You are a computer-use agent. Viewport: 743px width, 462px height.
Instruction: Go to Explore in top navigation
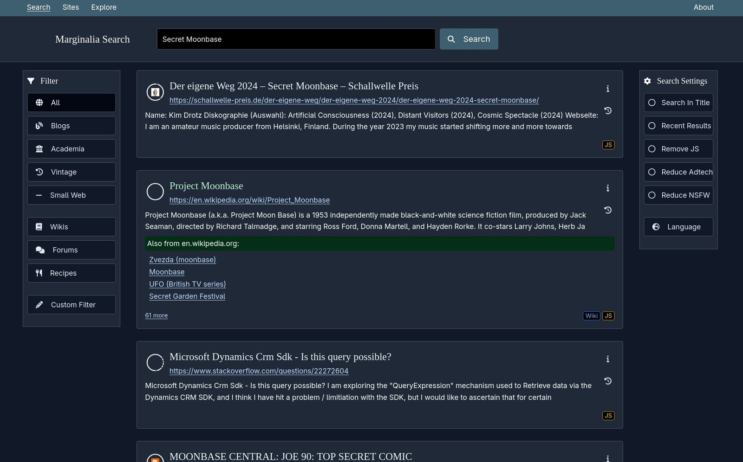click(x=104, y=7)
